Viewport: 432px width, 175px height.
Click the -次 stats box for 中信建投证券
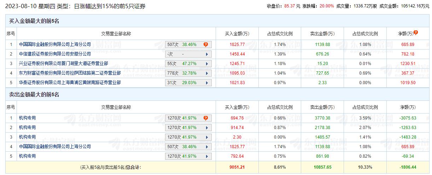[184, 54]
